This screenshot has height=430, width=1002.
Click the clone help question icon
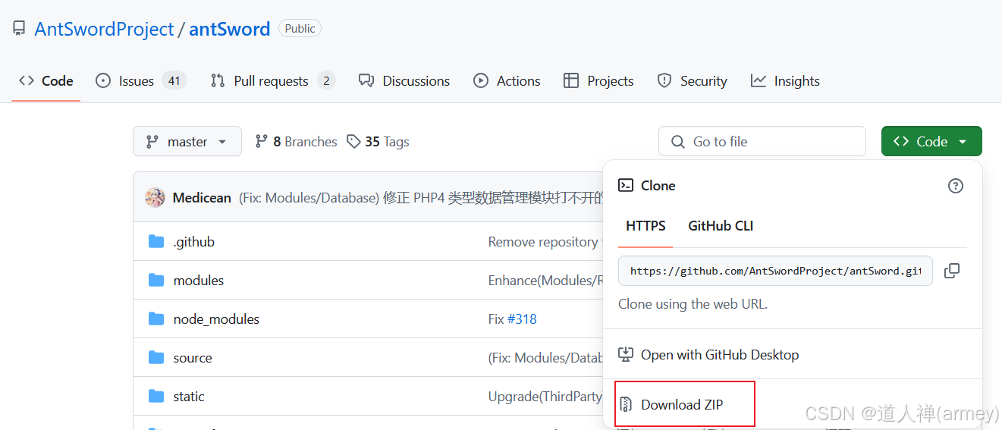(x=956, y=186)
